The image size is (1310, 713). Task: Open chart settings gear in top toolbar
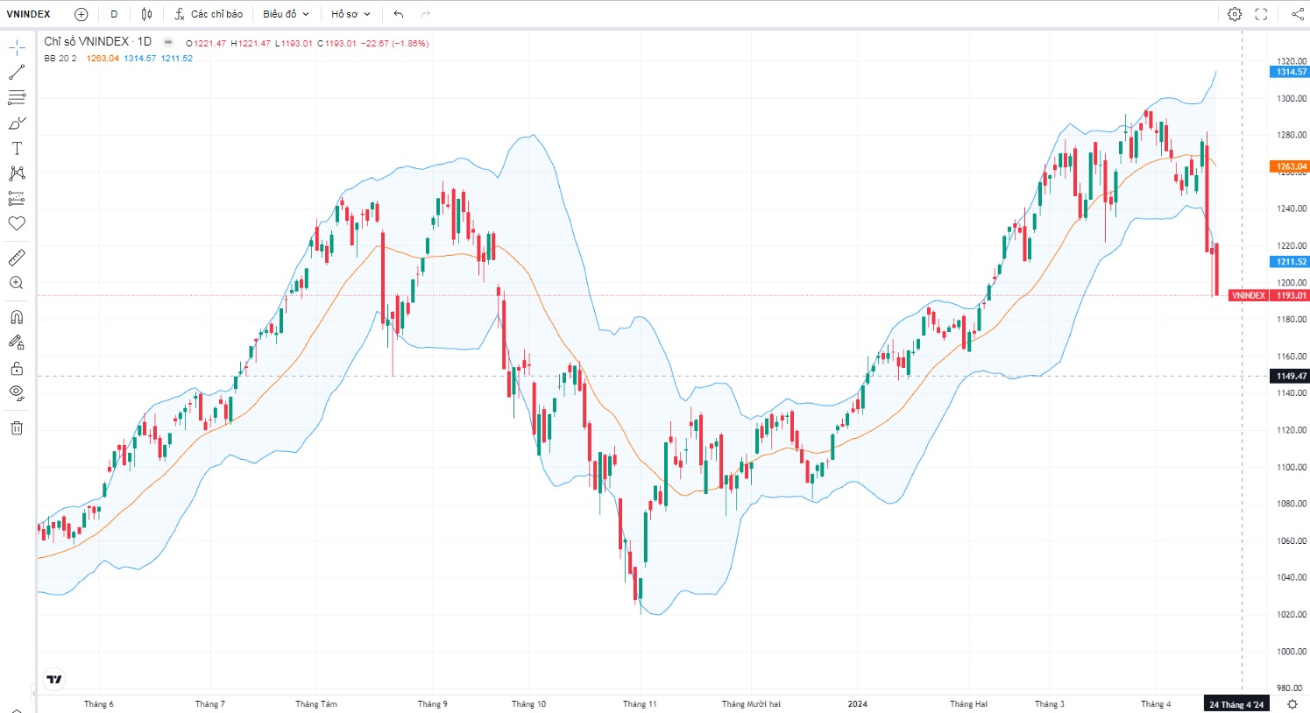pos(1235,14)
